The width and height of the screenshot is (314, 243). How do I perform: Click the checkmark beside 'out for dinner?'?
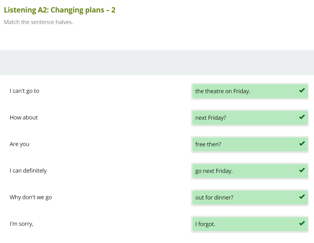point(302,197)
